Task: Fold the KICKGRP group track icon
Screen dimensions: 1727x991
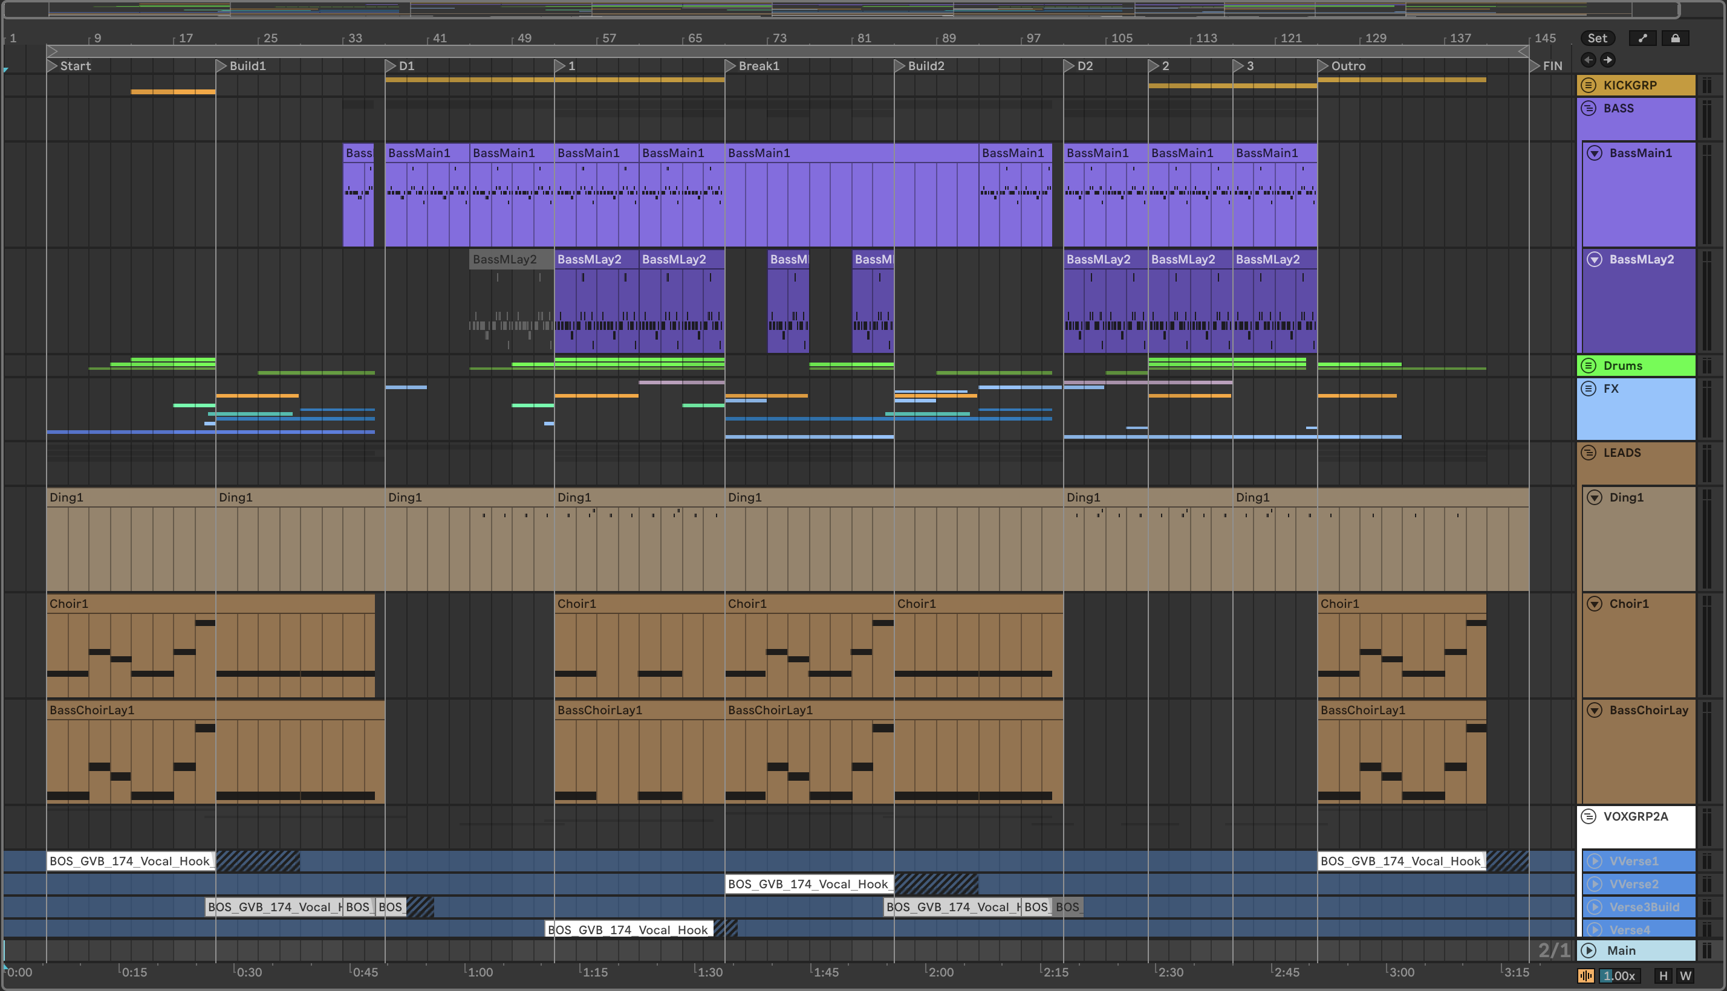Action: click(1589, 85)
